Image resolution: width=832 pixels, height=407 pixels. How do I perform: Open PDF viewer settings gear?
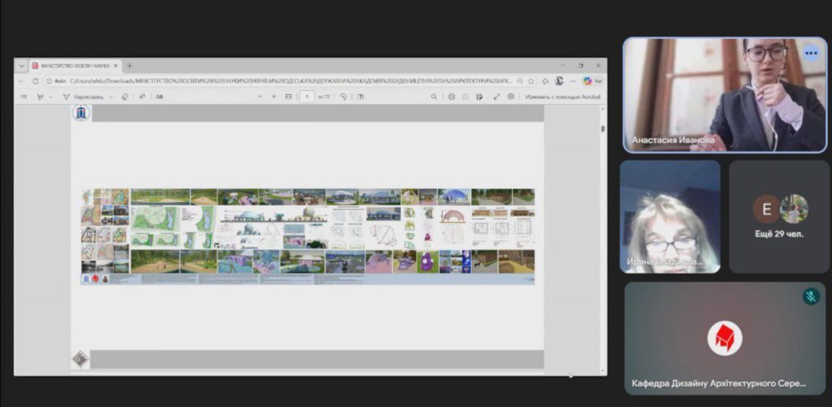point(510,96)
